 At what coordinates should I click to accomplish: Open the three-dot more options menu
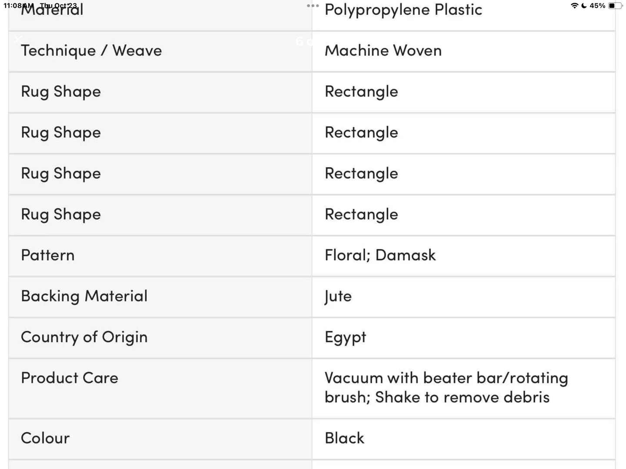[x=312, y=6]
